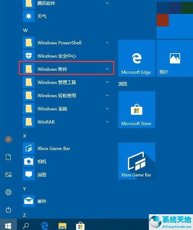The height and width of the screenshot is (230, 193).
Task: Open the 相机 camera app icon
Action: point(29,161)
